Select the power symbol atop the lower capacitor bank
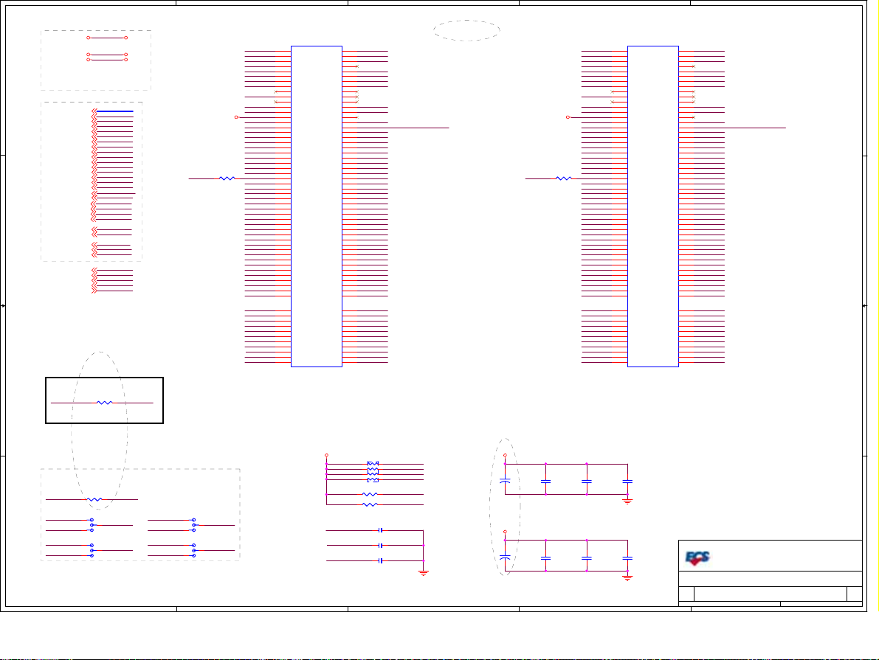Screen dimensions: 879x660 click(x=505, y=532)
